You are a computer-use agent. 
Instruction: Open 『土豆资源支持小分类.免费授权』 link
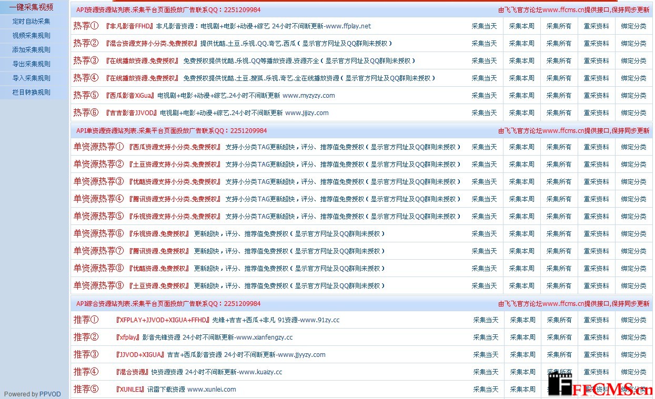click(x=175, y=165)
